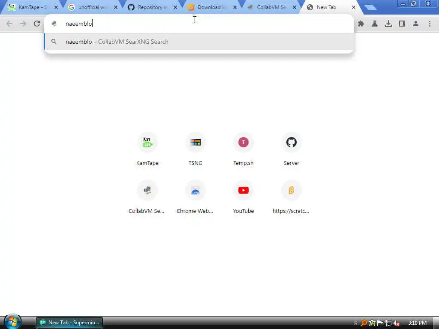439x329 pixels.
Task: Close the Repository tab
Action: tap(175, 8)
